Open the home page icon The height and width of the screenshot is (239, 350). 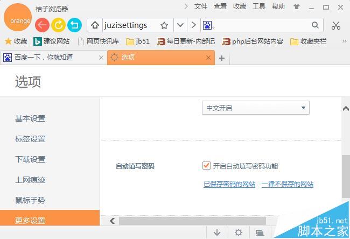coord(95,25)
